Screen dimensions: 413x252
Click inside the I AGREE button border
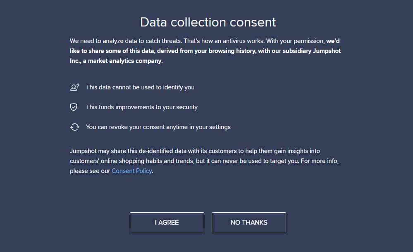(167, 222)
